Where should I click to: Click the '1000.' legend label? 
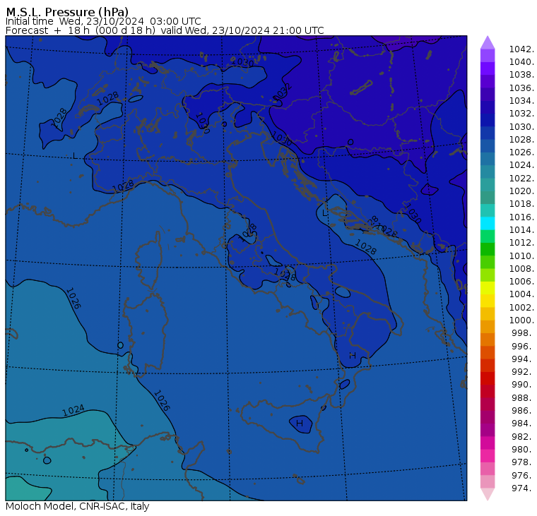coord(521,320)
